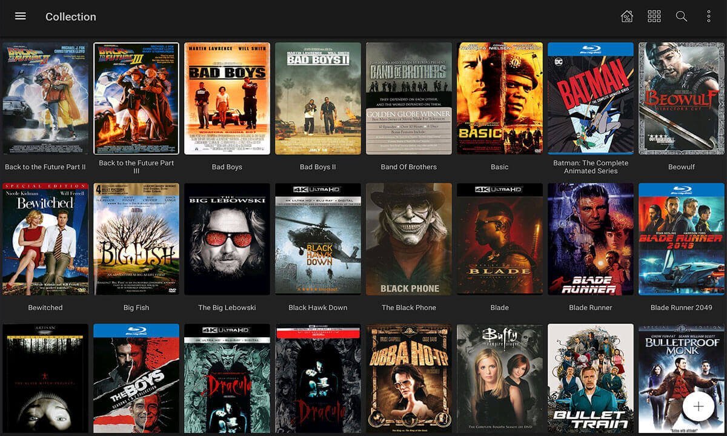Switch the grid view layout icon
This screenshot has height=436, width=727.
point(654,16)
